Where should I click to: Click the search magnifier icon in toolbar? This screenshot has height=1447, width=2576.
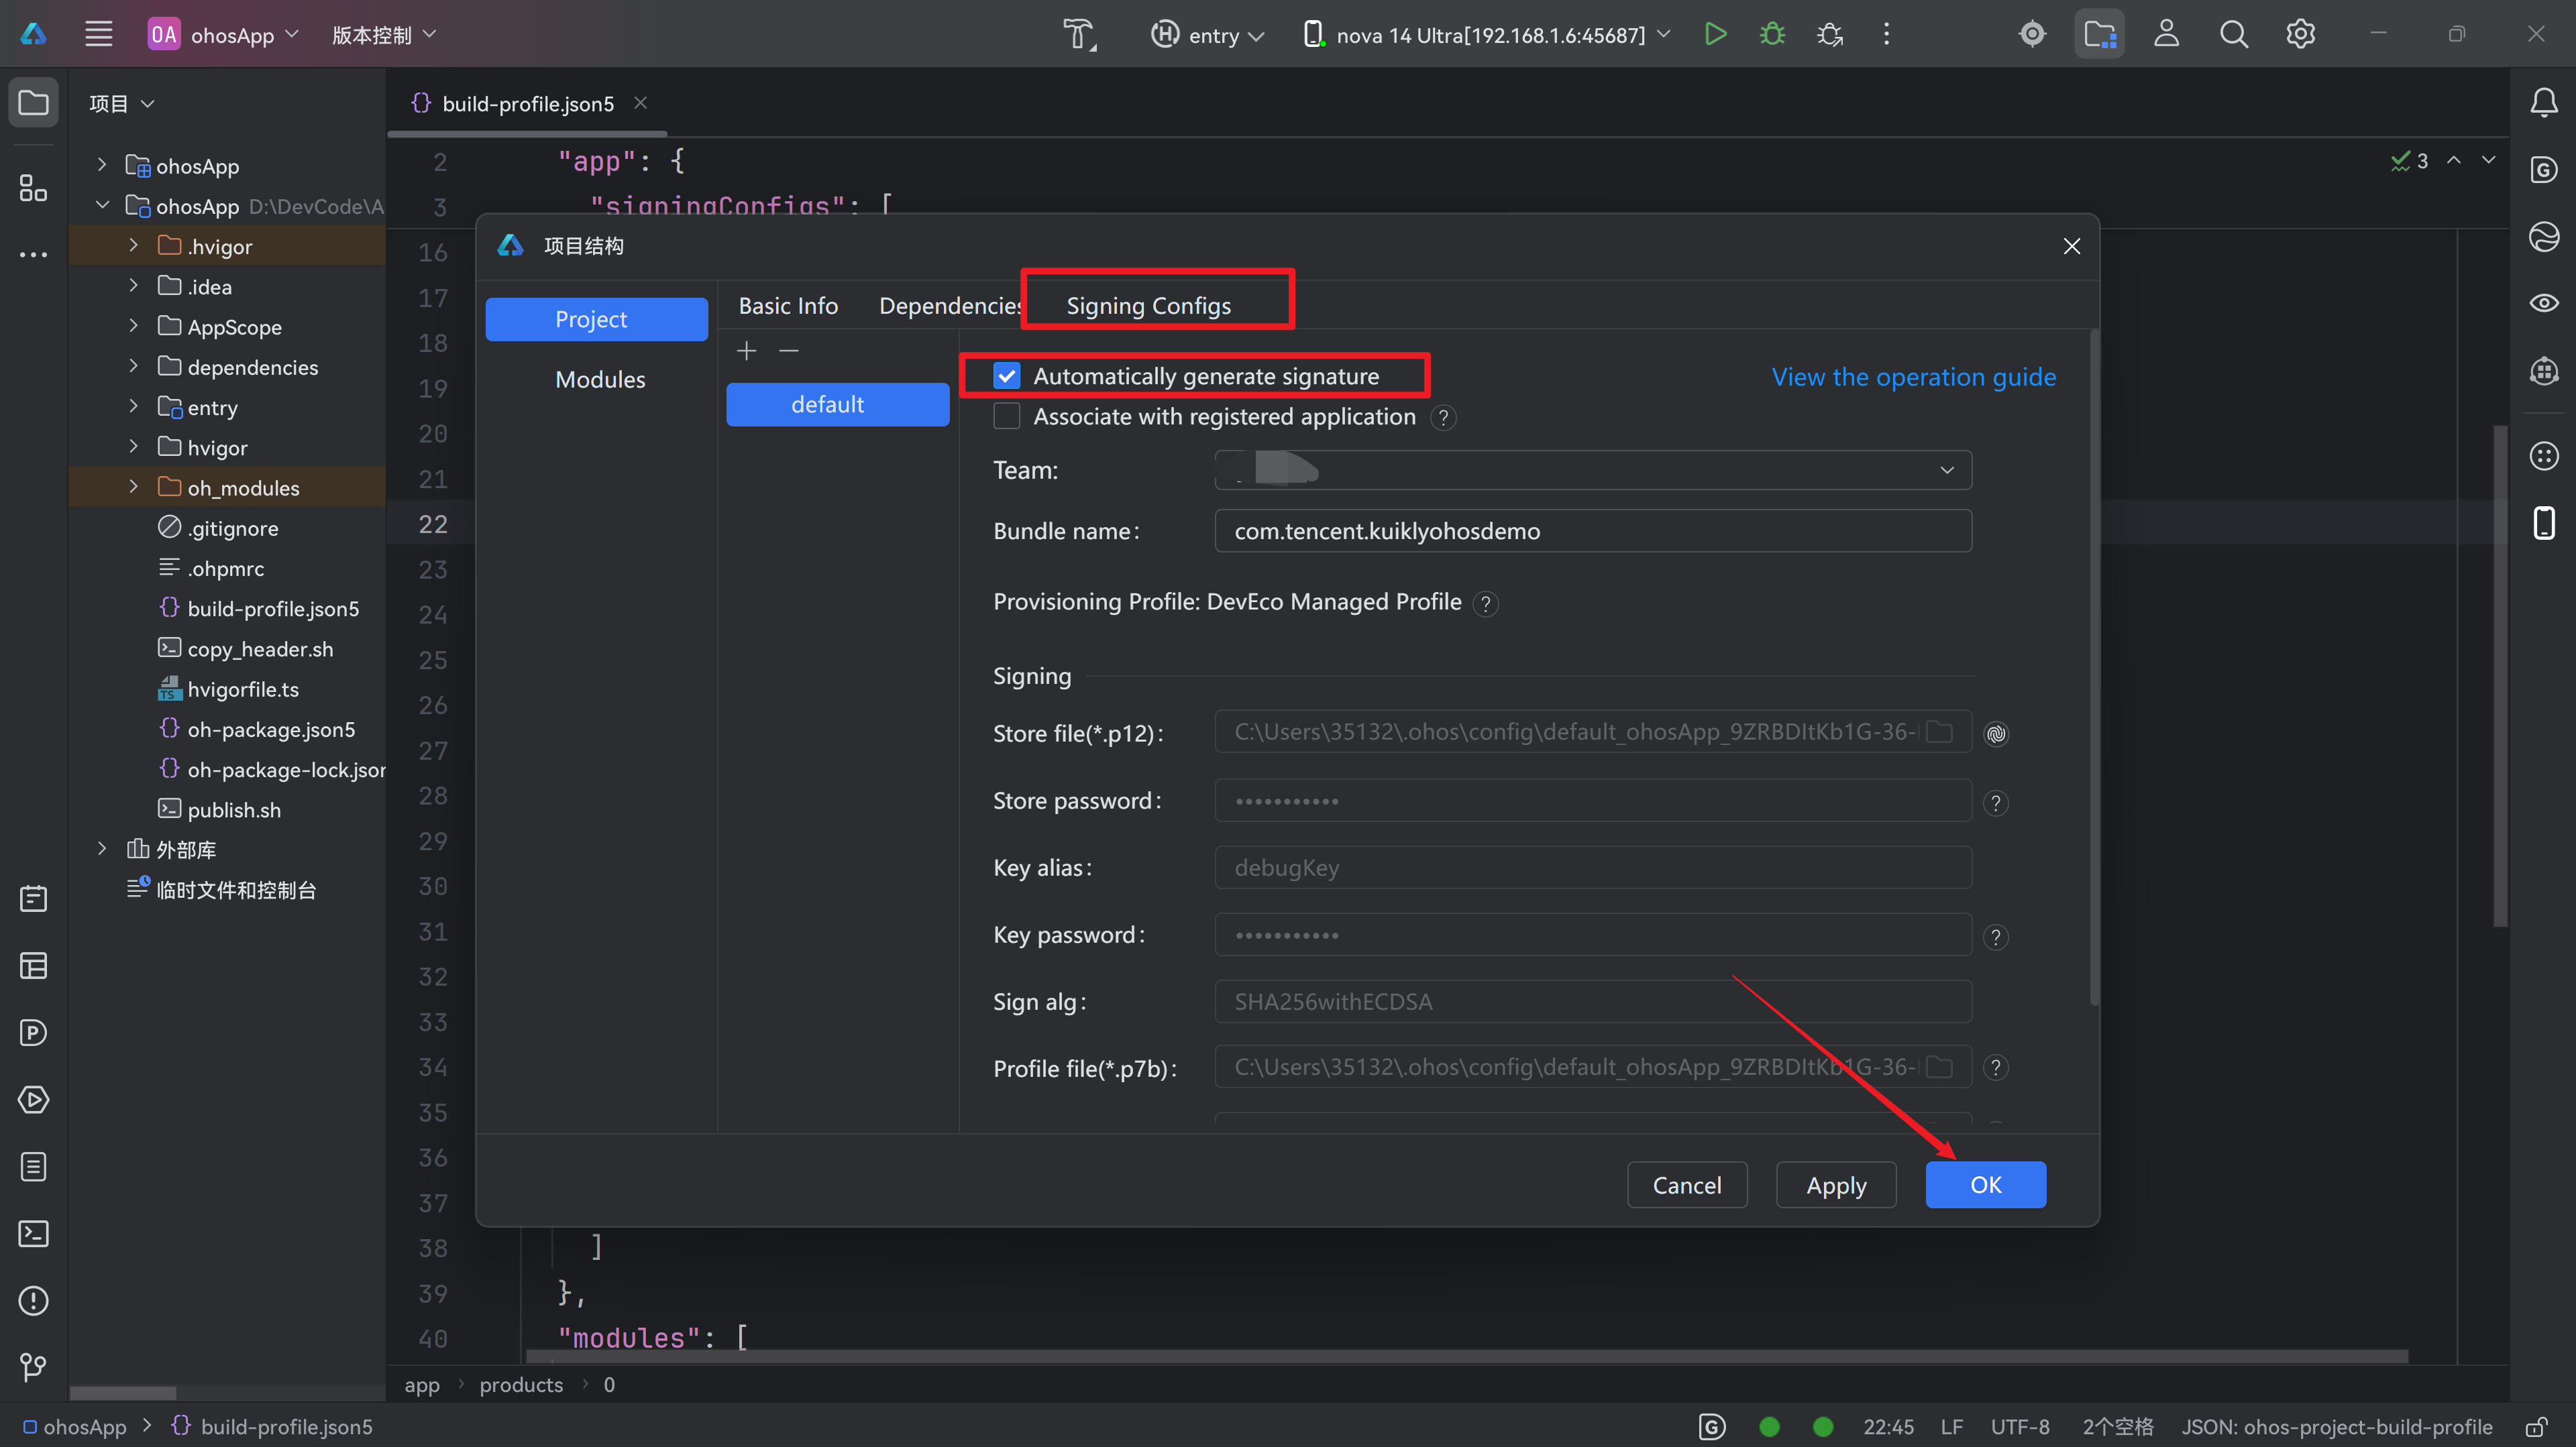pos(2233,34)
